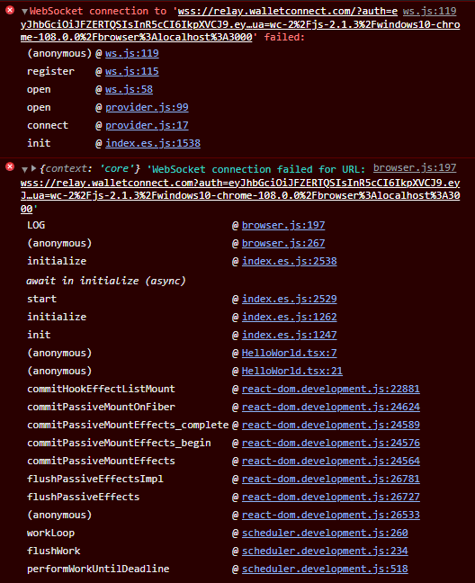Open the ws.js:58 link

coord(129,89)
